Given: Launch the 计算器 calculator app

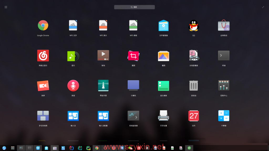Looking at the screenshot, I should (224, 116).
